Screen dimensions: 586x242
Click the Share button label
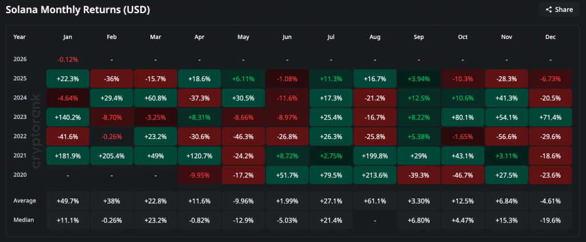coord(563,9)
